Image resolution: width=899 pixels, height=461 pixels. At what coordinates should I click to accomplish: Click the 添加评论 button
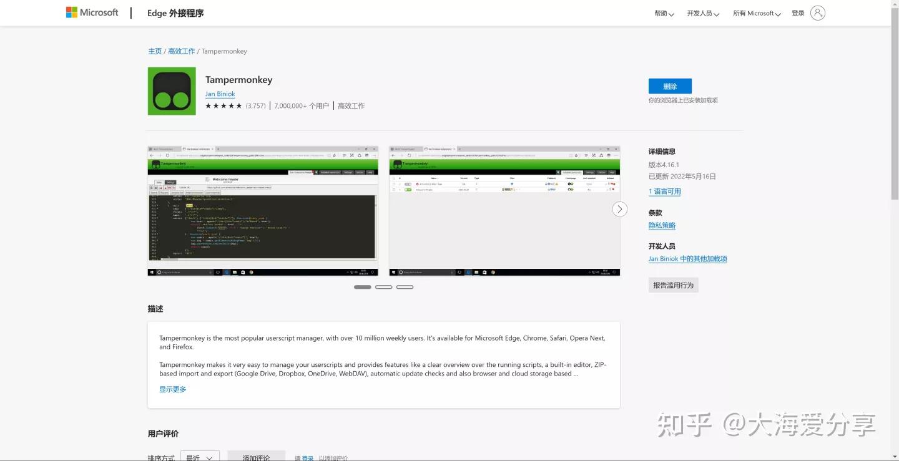point(256,457)
